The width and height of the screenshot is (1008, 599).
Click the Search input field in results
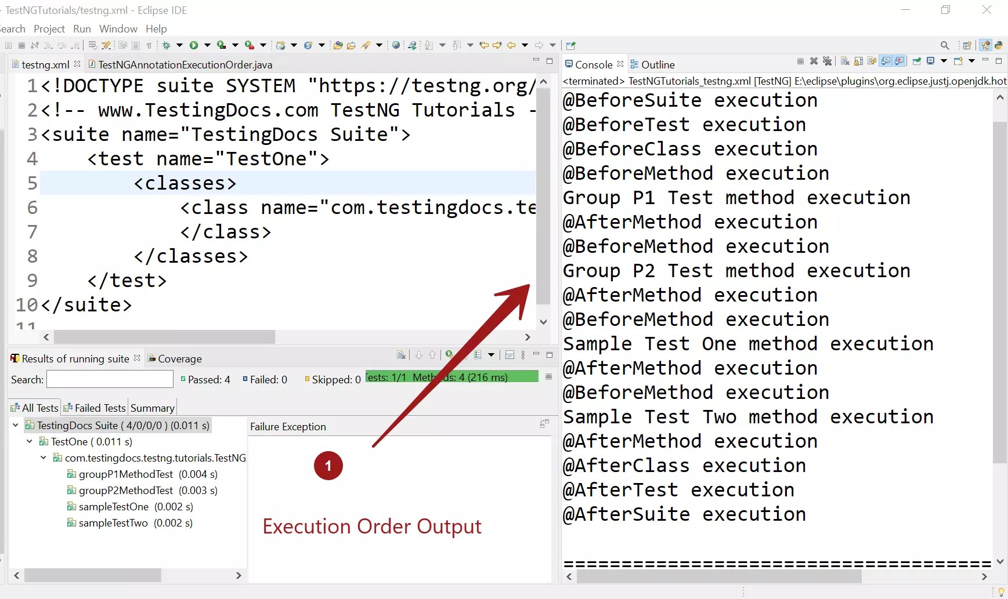tap(110, 380)
